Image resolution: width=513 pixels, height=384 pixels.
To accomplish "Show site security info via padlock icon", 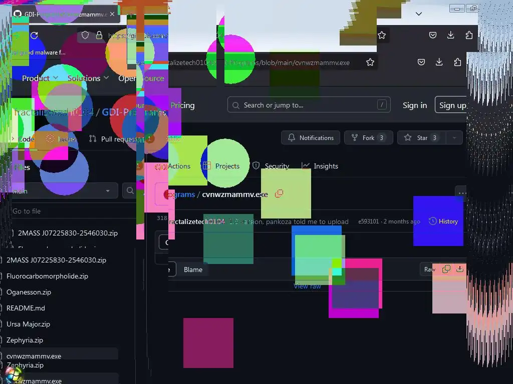I will [99, 35].
